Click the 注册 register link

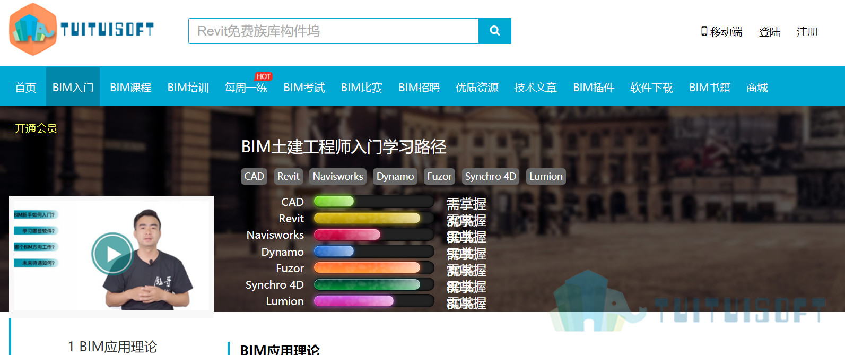(x=807, y=32)
